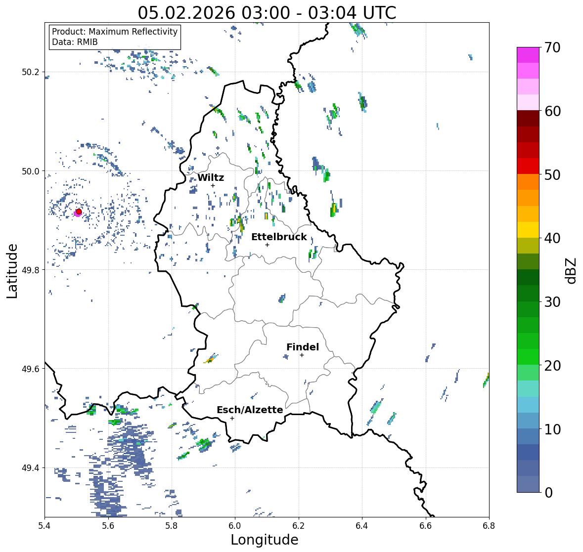Click the 6.6 longitude tick label
Screen dimensions: 583x552
pos(425,526)
